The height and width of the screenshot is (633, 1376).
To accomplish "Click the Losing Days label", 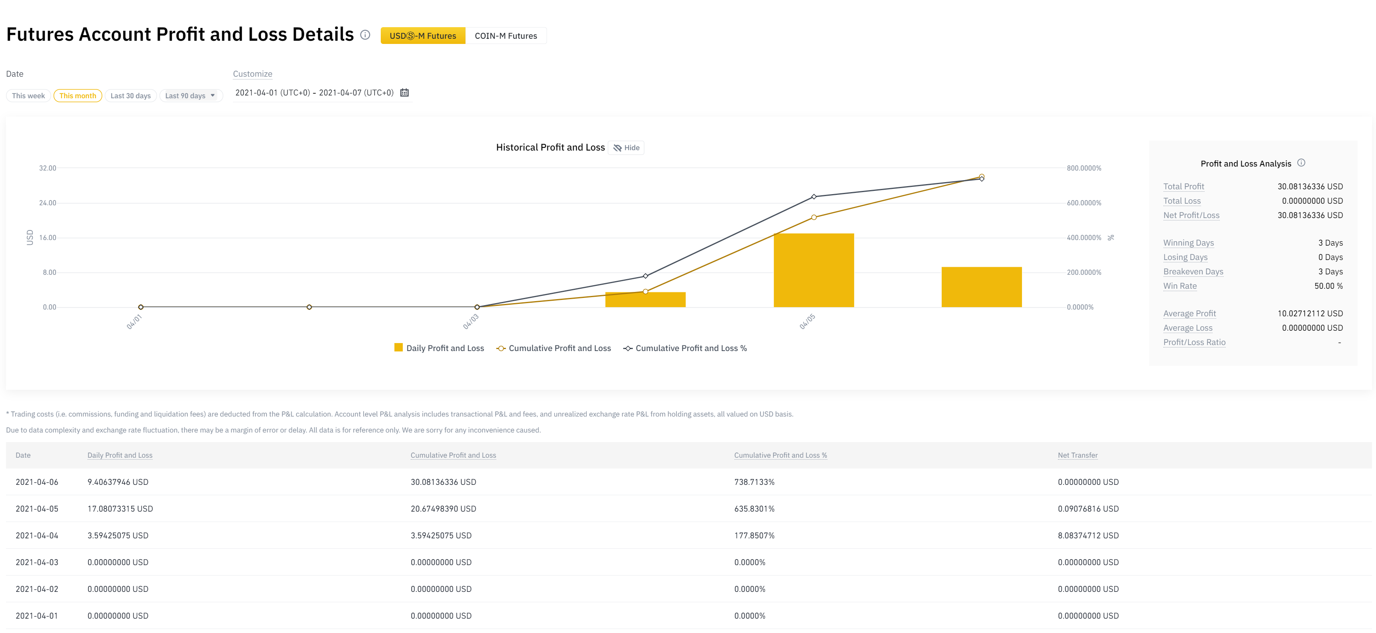I will click(x=1185, y=257).
